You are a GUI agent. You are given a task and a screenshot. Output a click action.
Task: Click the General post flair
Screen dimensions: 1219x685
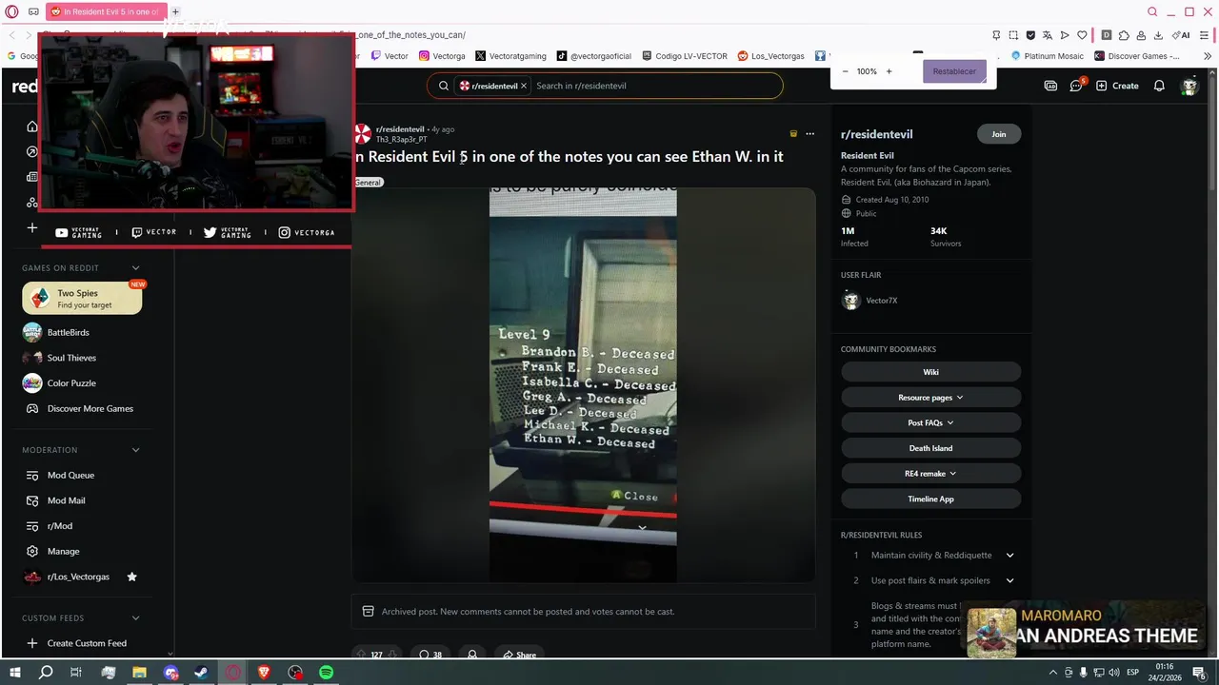[x=368, y=182]
